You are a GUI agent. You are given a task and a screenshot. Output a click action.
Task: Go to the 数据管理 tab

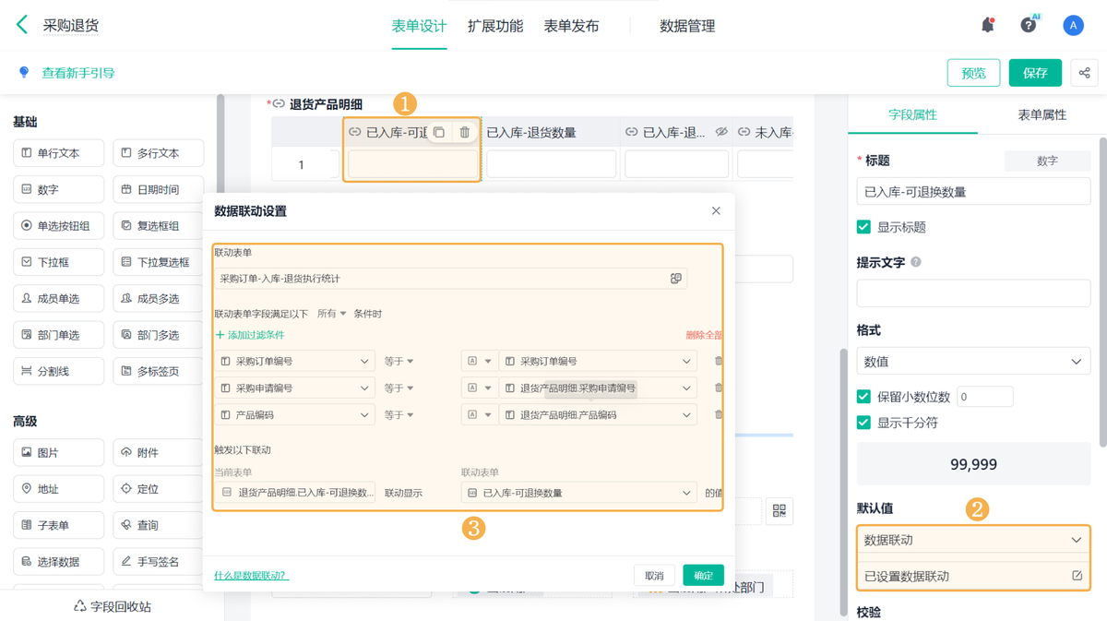[x=687, y=26]
